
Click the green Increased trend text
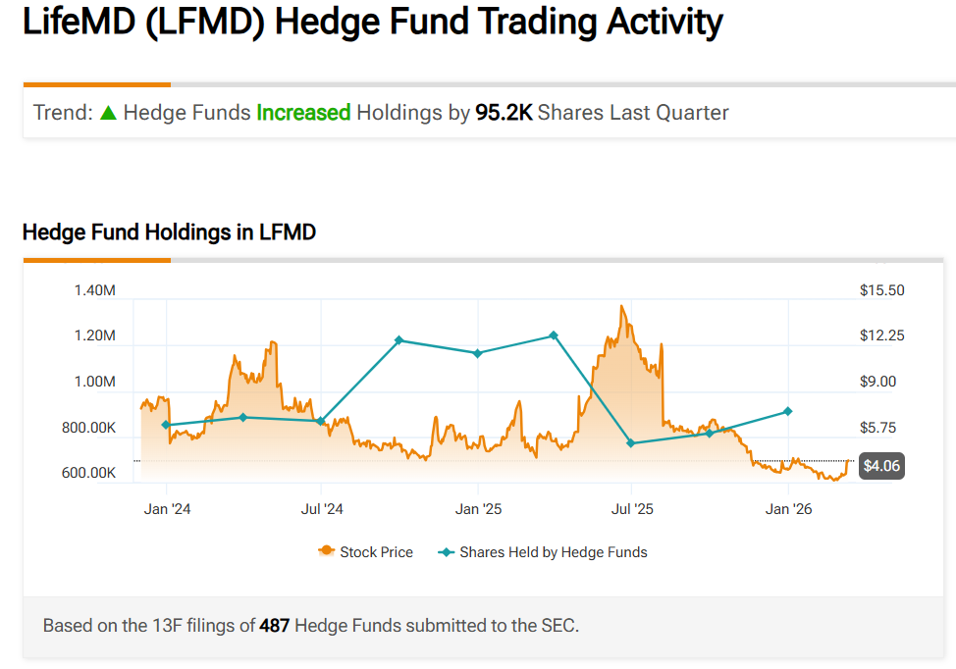point(303,113)
